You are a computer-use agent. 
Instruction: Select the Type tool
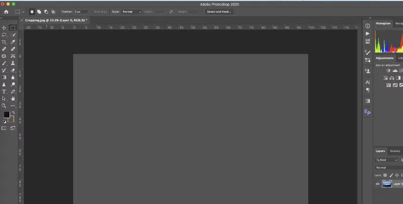click(x=4, y=91)
